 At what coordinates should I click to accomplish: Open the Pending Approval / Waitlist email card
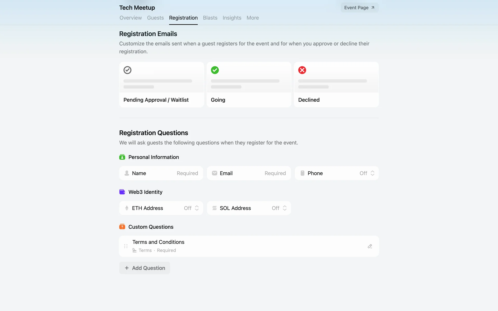click(x=162, y=84)
